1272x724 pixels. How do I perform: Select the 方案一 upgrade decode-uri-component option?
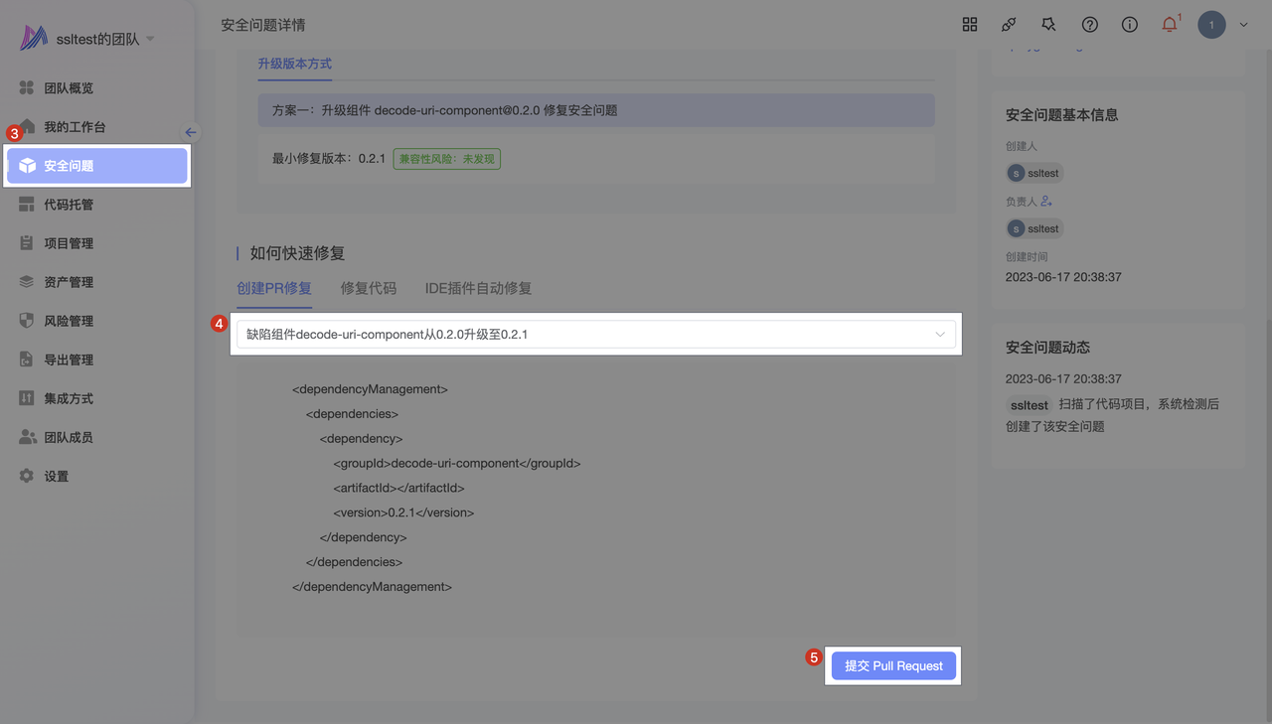pos(595,110)
